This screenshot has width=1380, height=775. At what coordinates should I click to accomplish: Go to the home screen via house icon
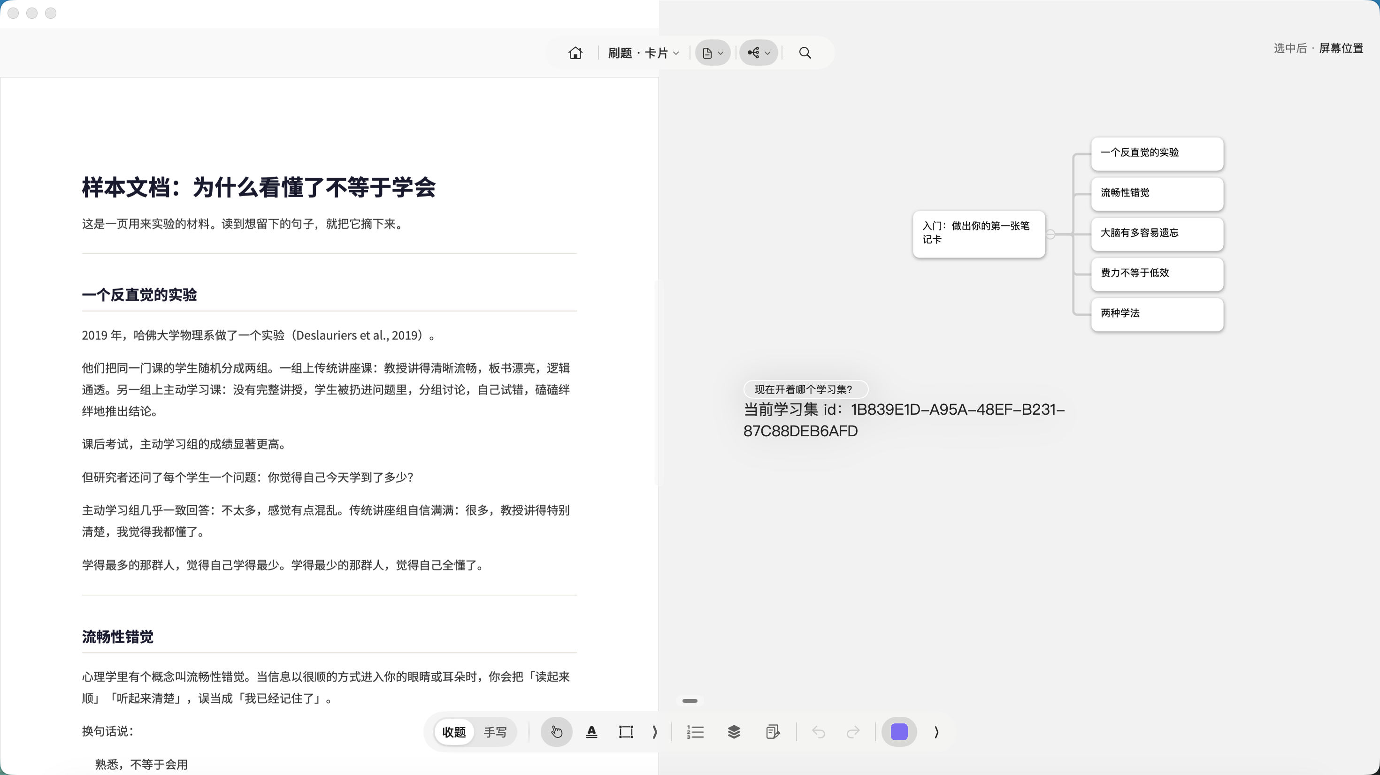[x=575, y=53]
